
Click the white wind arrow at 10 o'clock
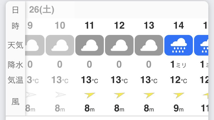pos(60,95)
